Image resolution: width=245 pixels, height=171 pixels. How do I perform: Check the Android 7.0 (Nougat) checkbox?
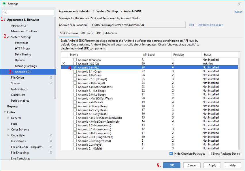75,83
